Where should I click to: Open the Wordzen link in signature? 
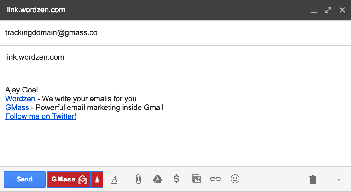[20, 99]
